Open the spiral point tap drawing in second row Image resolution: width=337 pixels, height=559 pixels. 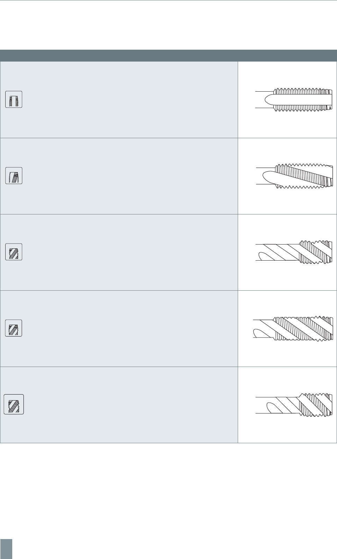point(294,176)
